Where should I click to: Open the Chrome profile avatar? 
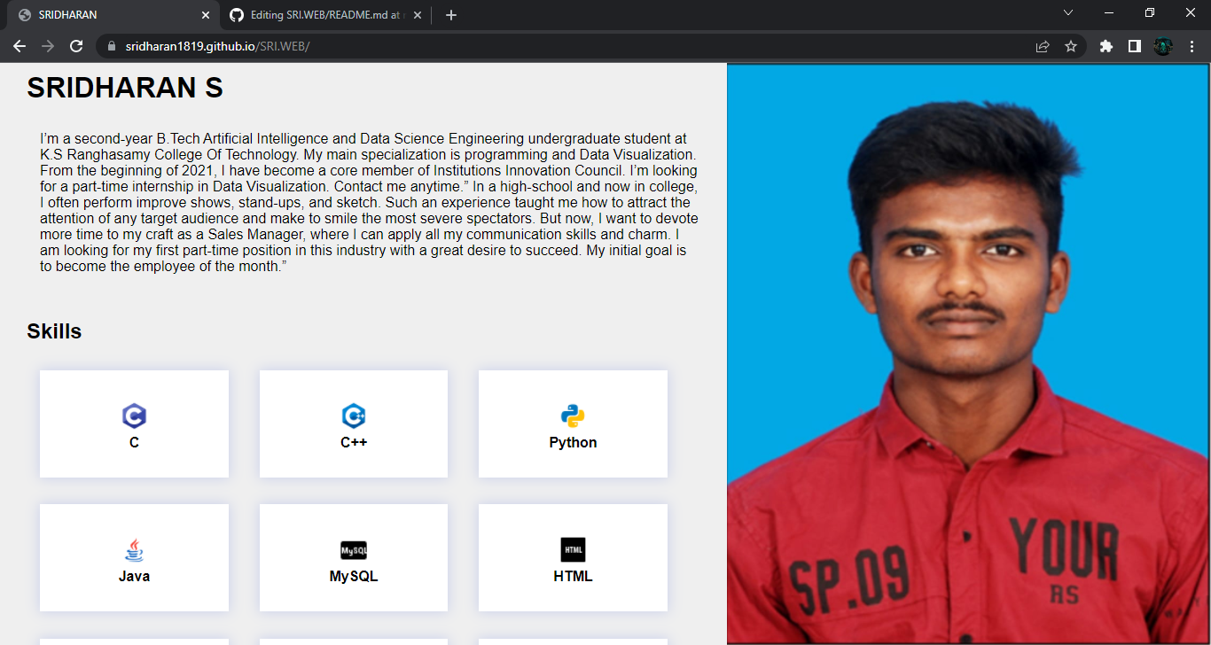1163,46
